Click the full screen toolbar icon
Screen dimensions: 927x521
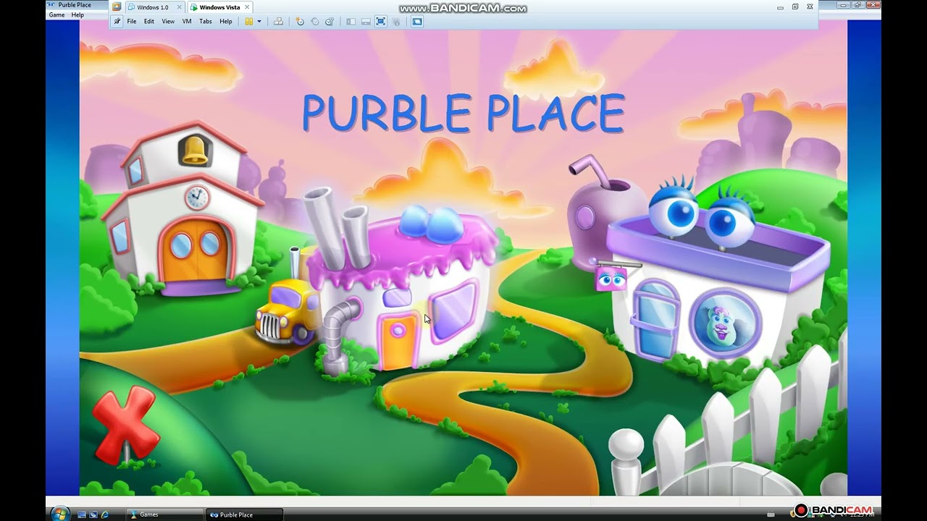[381, 22]
